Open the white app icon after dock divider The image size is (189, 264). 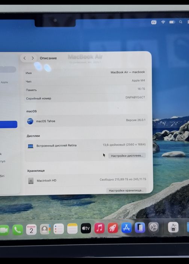point(173,227)
